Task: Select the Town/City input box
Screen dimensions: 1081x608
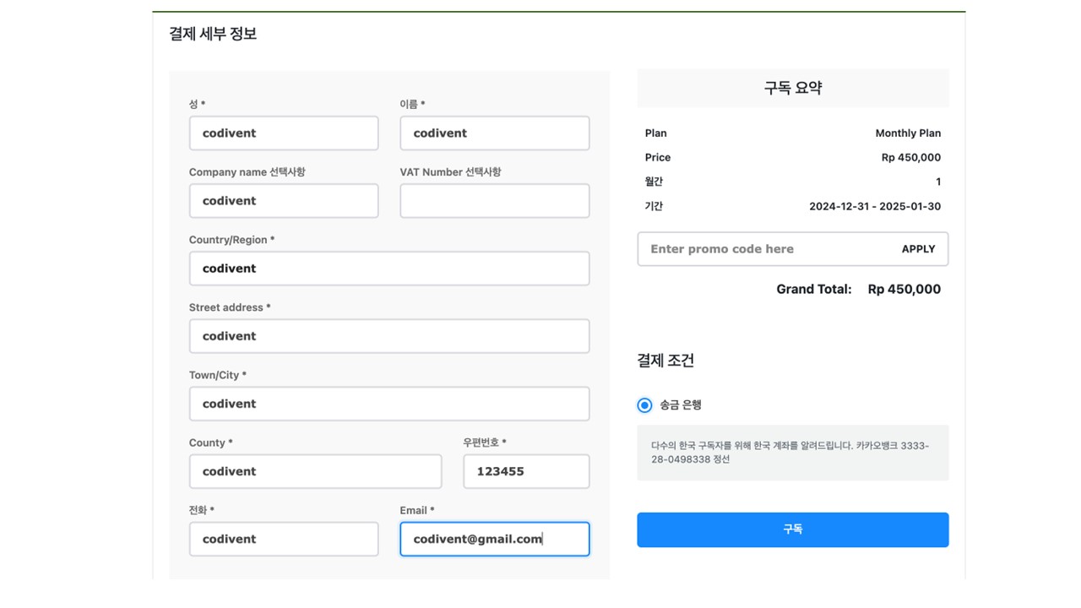Action: (389, 404)
